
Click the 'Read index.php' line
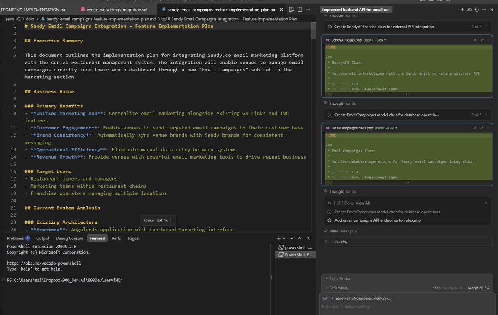(x=340, y=231)
